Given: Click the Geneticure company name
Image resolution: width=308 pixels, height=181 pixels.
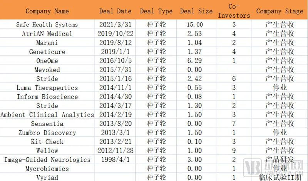Looking at the screenshot, I should coord(47,52).
